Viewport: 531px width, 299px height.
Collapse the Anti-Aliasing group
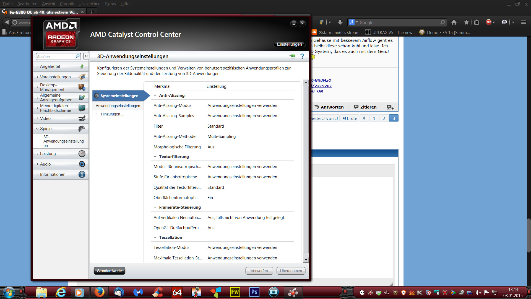(155, 95)
